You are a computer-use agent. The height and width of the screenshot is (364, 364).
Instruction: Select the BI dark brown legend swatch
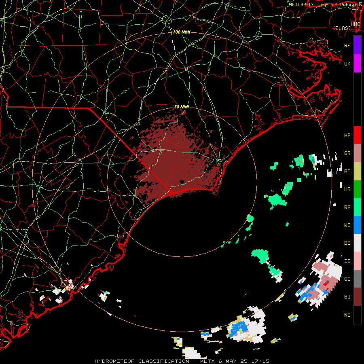pyautogui.click(x=357, y=297)
